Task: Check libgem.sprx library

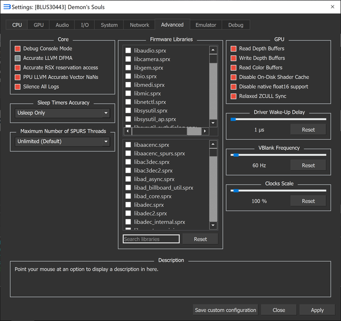Action: coord(128,68)
